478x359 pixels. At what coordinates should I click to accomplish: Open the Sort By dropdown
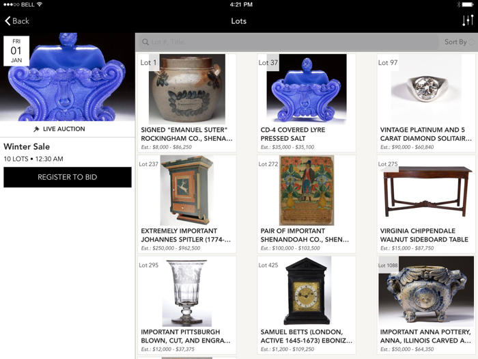[x=459, y=42]
